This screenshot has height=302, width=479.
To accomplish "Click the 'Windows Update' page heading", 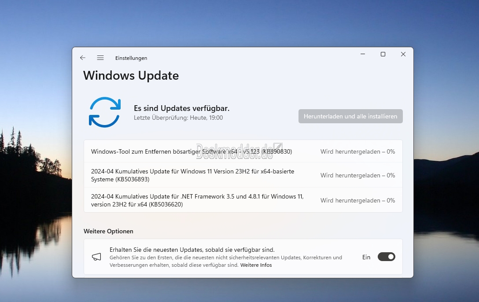I will pos(131,75).
